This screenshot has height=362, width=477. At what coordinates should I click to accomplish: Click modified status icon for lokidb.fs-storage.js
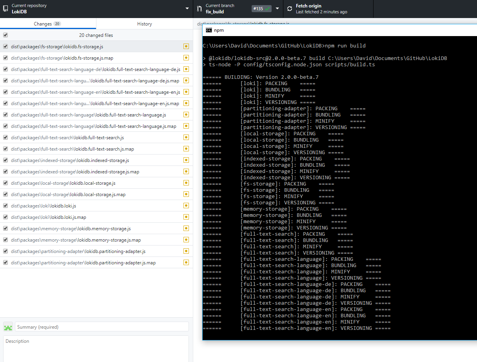[186, 46]
